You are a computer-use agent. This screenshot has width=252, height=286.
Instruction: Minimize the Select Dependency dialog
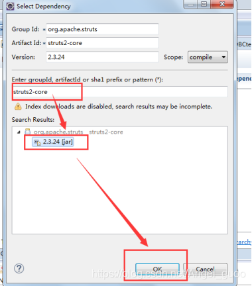pyautogui.click(x=190, y=5)
